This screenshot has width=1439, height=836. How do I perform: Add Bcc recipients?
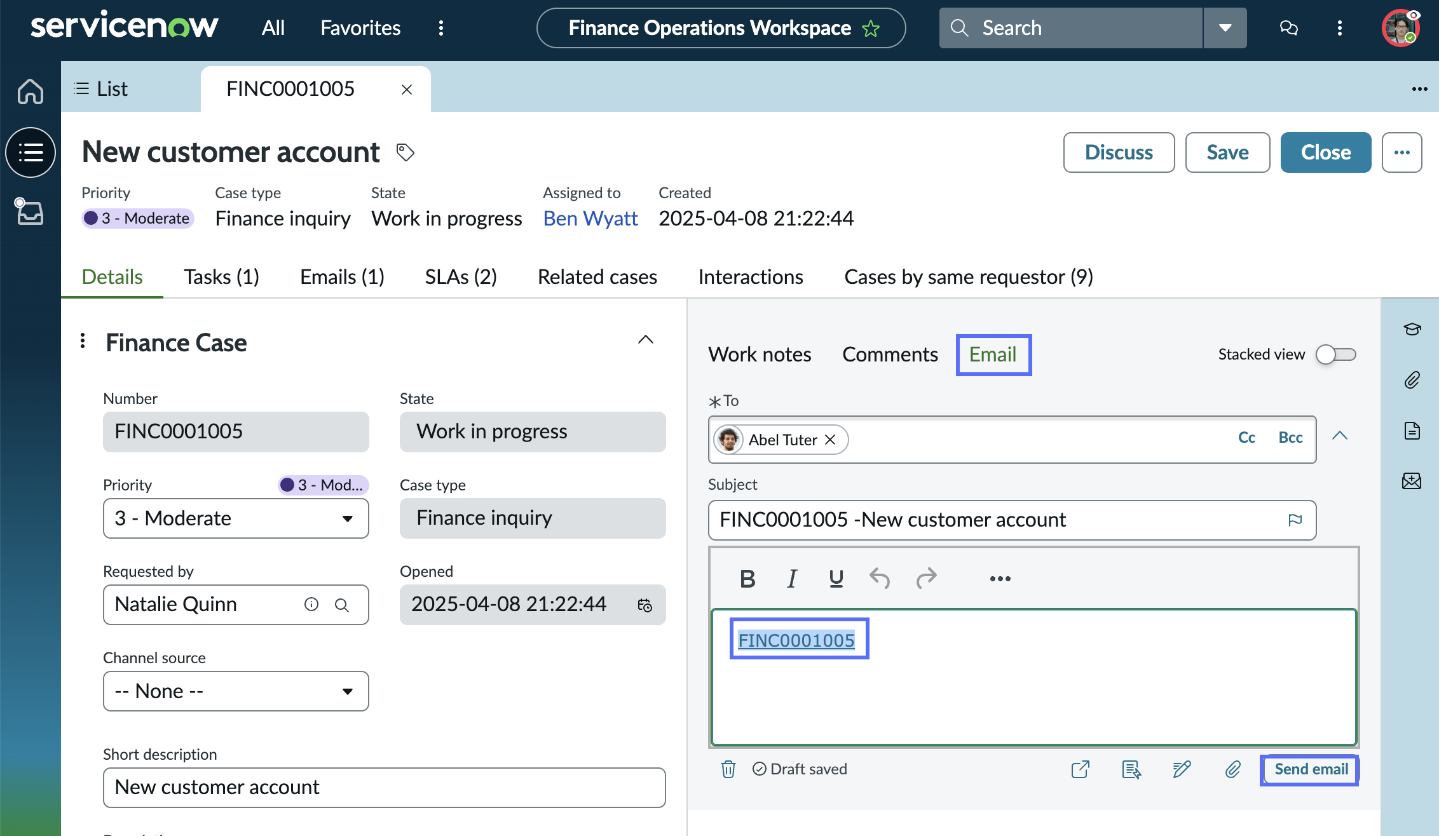[1290, 438]
